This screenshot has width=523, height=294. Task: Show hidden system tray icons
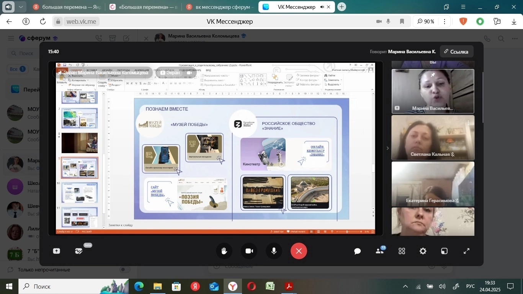click(405, 286)
